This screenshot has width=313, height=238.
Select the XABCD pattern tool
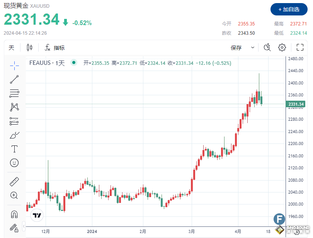coord(14,107)
